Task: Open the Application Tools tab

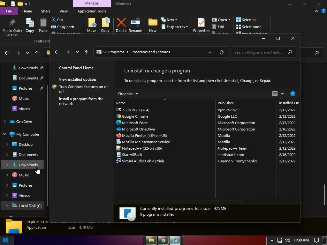Action: [92, 11]
